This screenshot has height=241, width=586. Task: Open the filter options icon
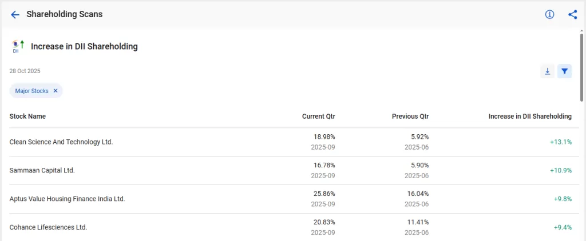coord(564,71)
